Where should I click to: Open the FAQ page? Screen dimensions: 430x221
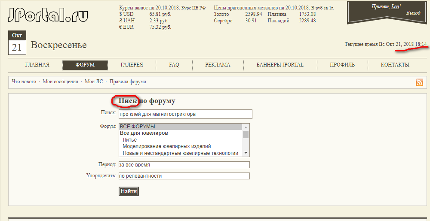pos(174,65)
